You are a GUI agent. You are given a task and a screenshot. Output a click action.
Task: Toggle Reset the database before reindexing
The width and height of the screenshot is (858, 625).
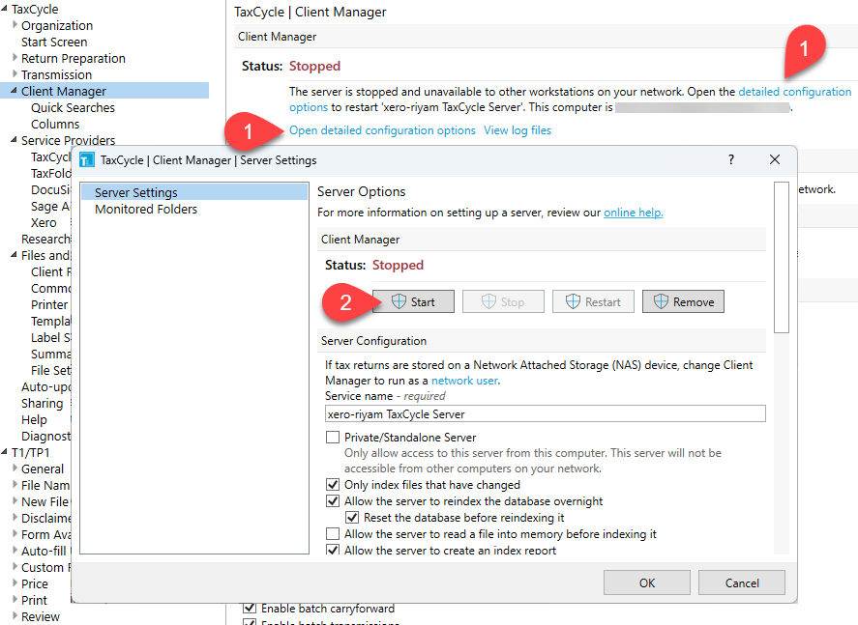tap(352, 518)
